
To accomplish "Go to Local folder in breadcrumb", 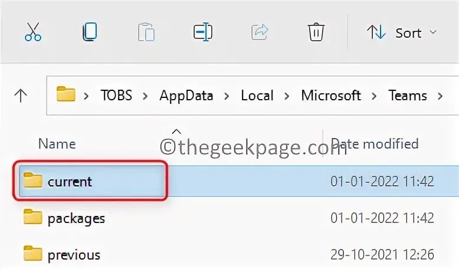I will pyautogui.click(x=257, y=96).
